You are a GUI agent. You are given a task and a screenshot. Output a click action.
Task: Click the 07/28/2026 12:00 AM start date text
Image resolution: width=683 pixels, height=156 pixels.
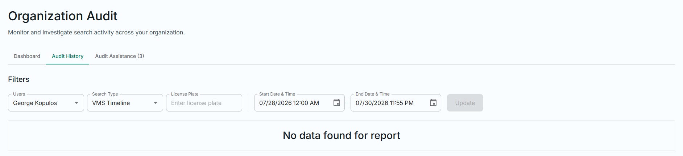(289, 103)
